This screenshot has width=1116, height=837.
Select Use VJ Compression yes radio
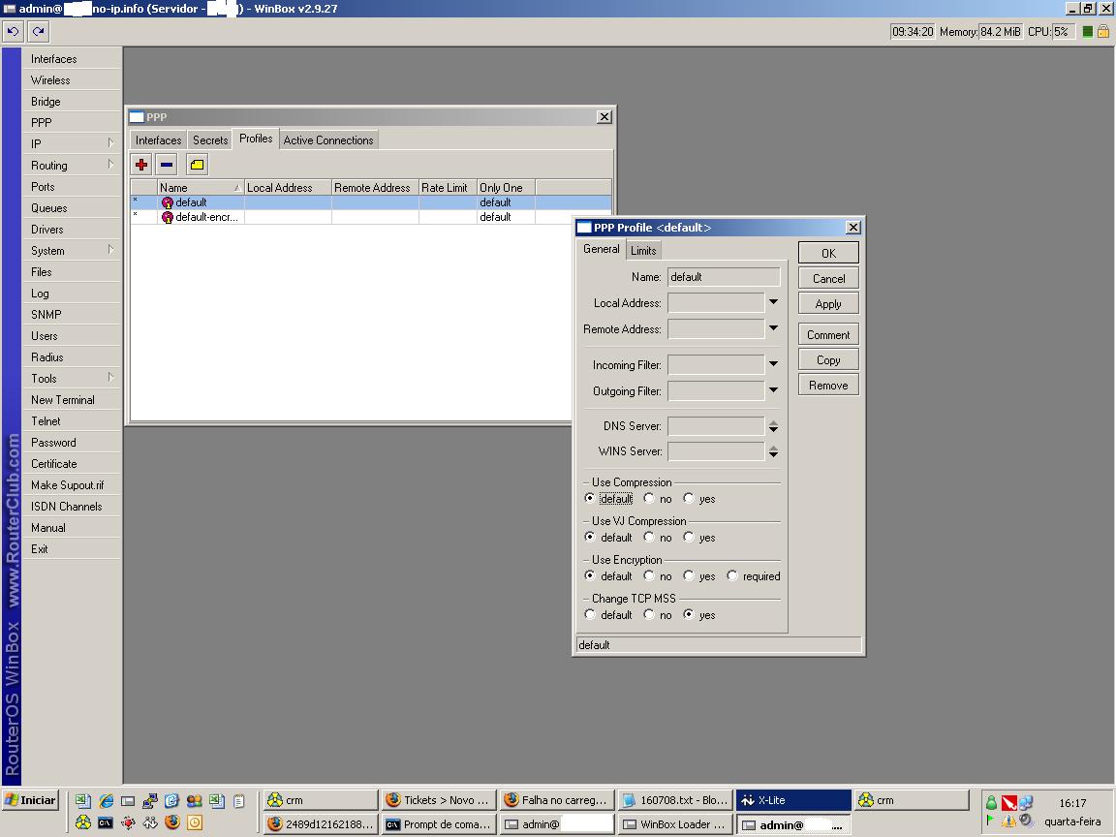[688, 537]
